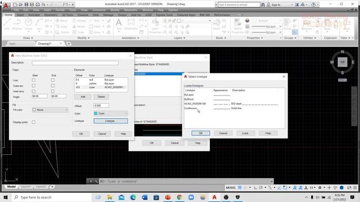Open status bar customization menu icon
The image size is (360, 202).
point(355,187)
